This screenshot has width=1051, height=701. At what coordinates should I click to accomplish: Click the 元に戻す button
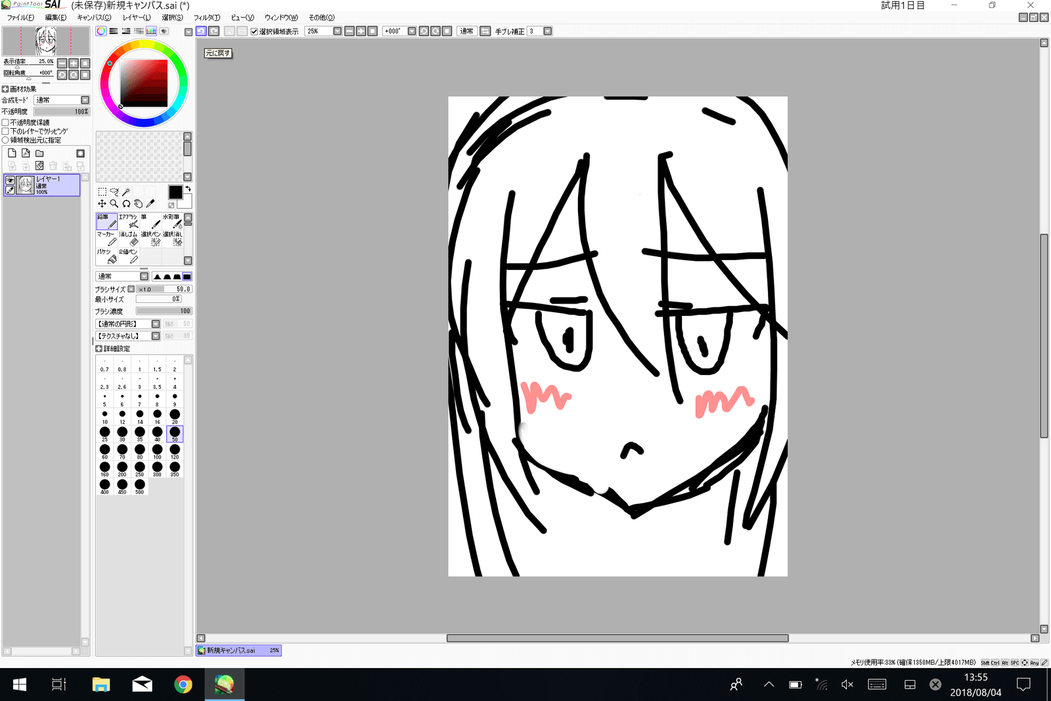coord(217,53)
